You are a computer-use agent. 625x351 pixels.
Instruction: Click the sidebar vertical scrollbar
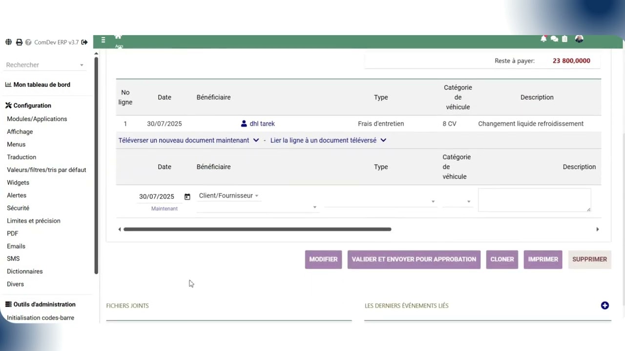tap(96, 166)
